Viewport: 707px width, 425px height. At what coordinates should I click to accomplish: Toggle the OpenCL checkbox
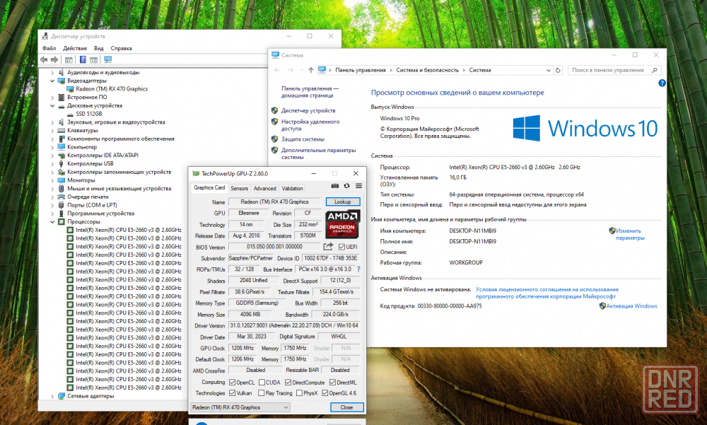[x=232, y=382]
